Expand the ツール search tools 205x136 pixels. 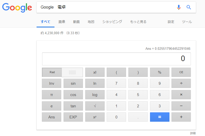point(187,22)
